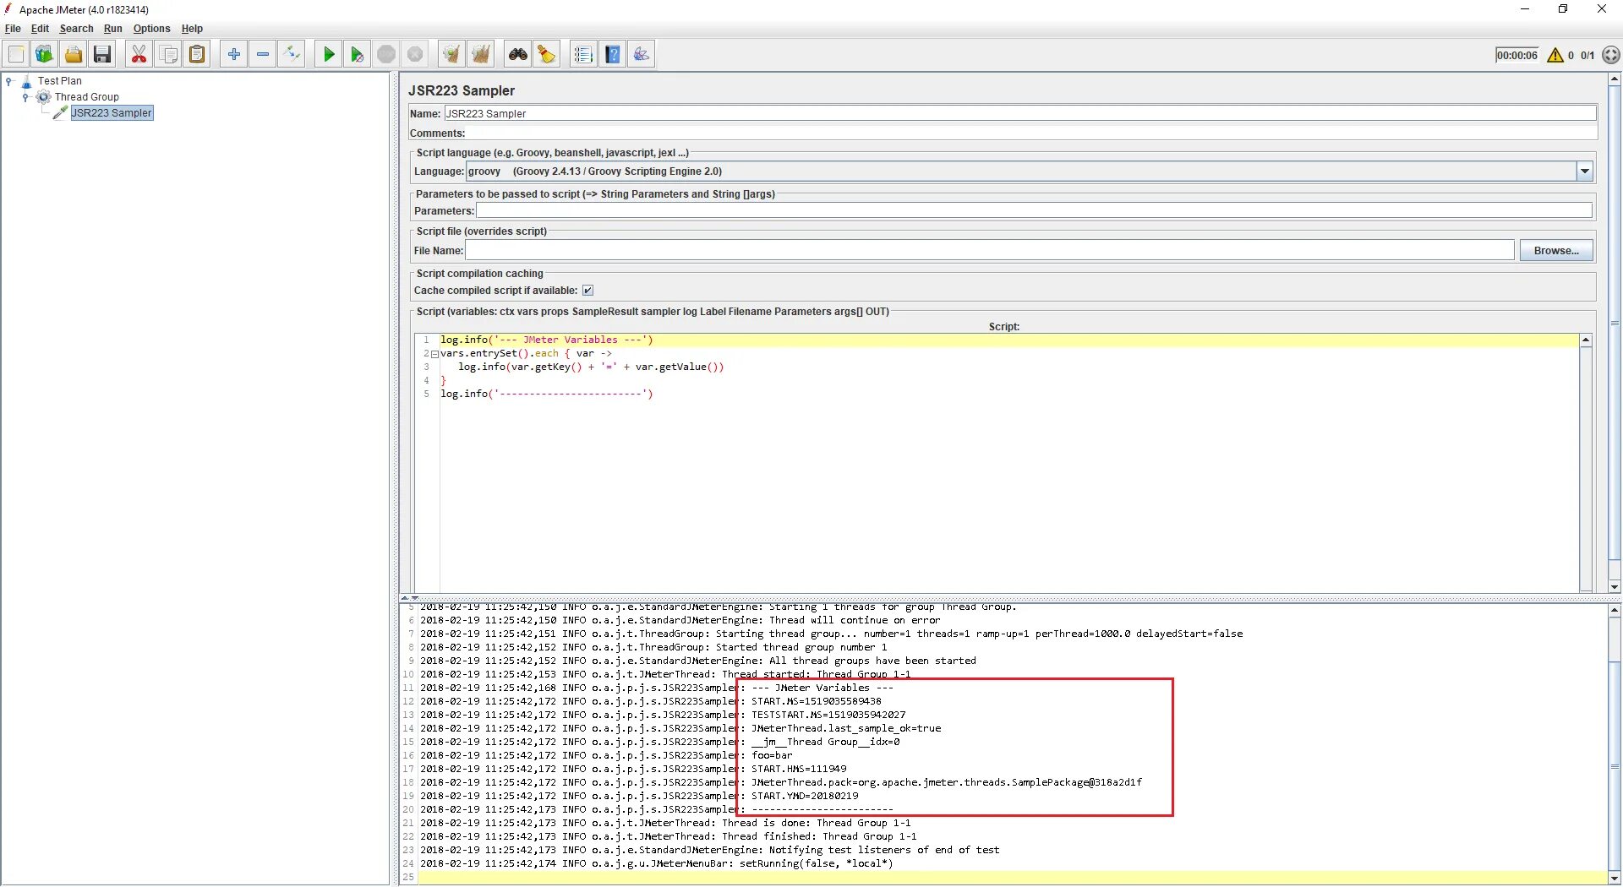This screenshot has width=1623, height=887.
Task: Toggle the Cache compiled script checkbox
Action: [x=588, y=291]
